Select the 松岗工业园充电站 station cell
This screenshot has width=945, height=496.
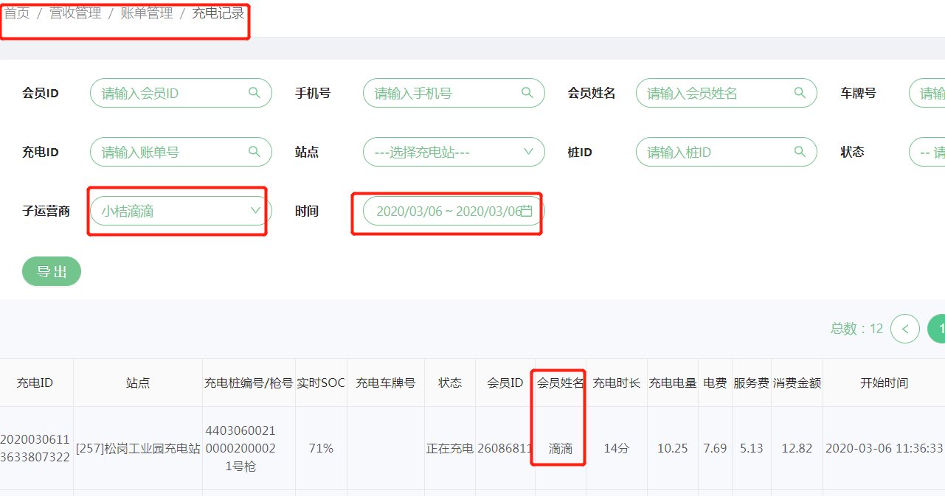tap(138, 448)
